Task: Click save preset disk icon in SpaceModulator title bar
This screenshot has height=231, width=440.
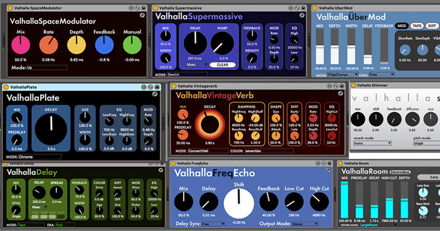Action: 143,8
